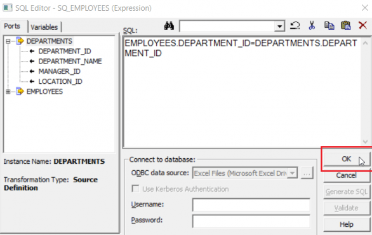Viewport: 372px width, 235px height.
Task: Click the clipboard Paste icon
Action: tap(346, 25)
